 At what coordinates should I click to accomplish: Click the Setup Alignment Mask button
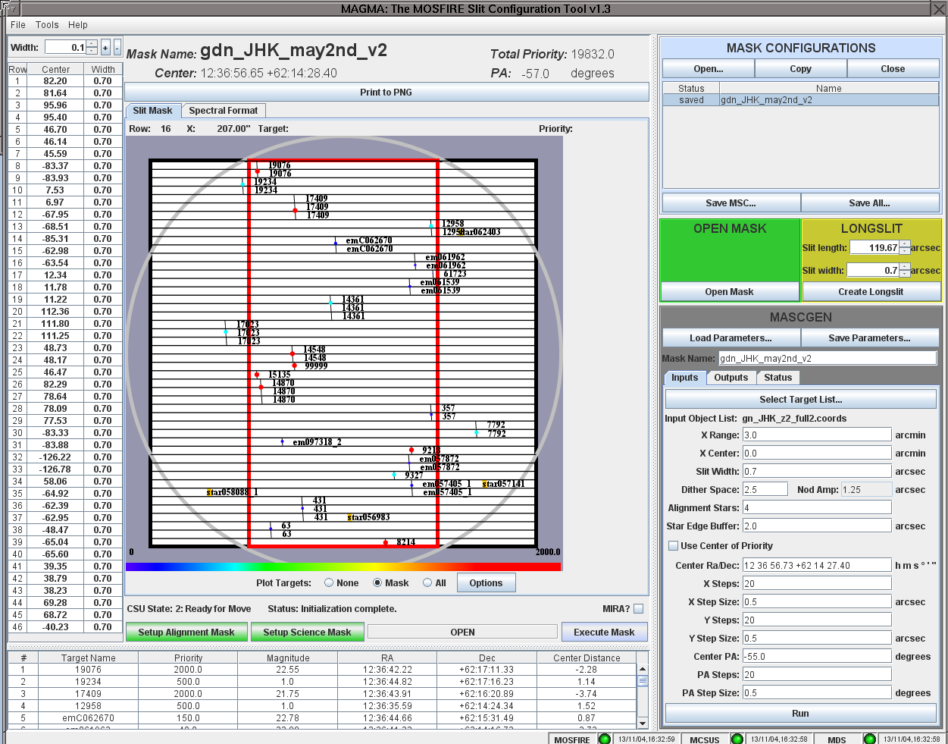186,633
